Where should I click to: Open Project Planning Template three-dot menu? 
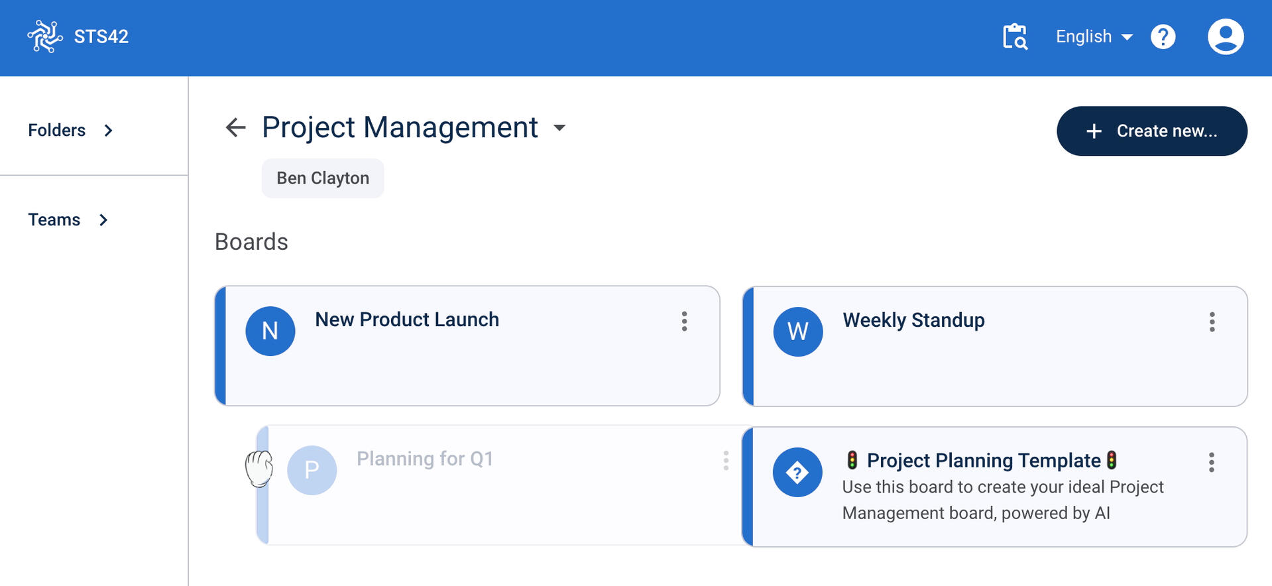pyautogui.click(x=1211, y=462)
